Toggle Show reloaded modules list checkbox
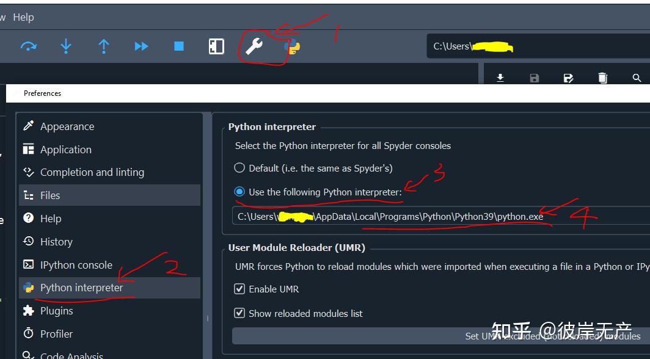The image size is (650, 359). pos(239,313)
